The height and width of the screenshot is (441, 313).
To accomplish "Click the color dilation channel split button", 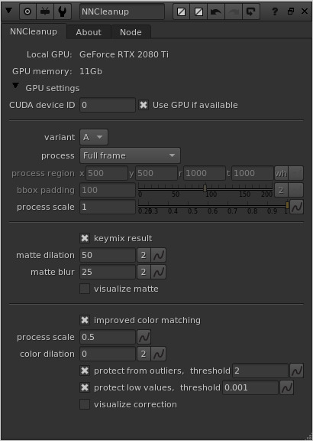I will [x=144, y=354].
